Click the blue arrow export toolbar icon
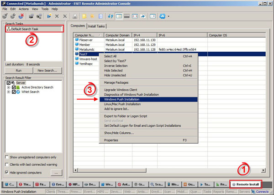 point(143,16)
